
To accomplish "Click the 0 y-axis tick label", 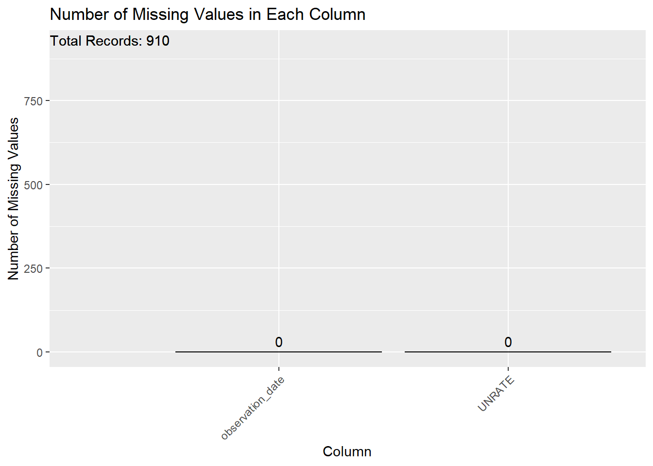I will coord(39,352).
